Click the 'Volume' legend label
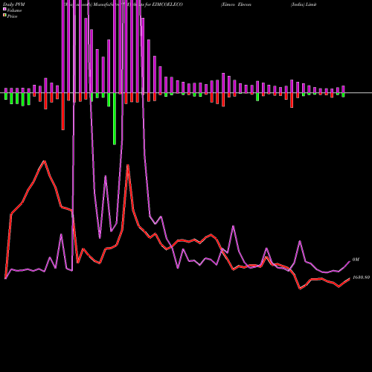This screenshot has width=372, height=372. pyautogui.click(x=14, y=10)
